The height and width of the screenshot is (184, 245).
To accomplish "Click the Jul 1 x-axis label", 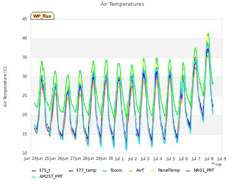I will (x=119, y=159).
